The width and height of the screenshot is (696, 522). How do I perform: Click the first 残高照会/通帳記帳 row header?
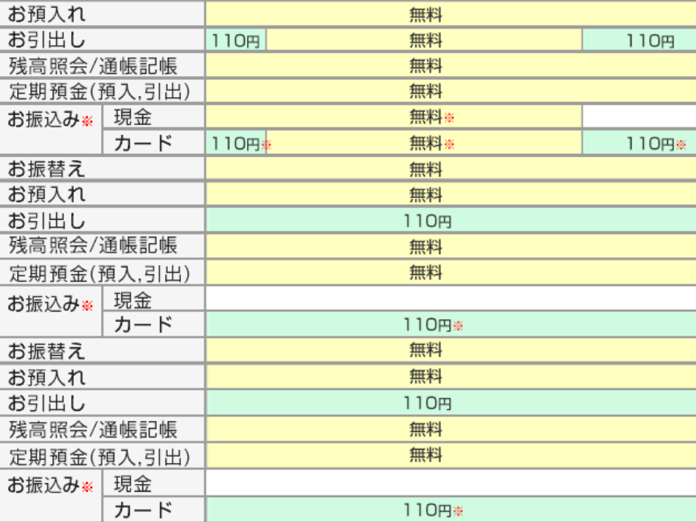point(102,65)
